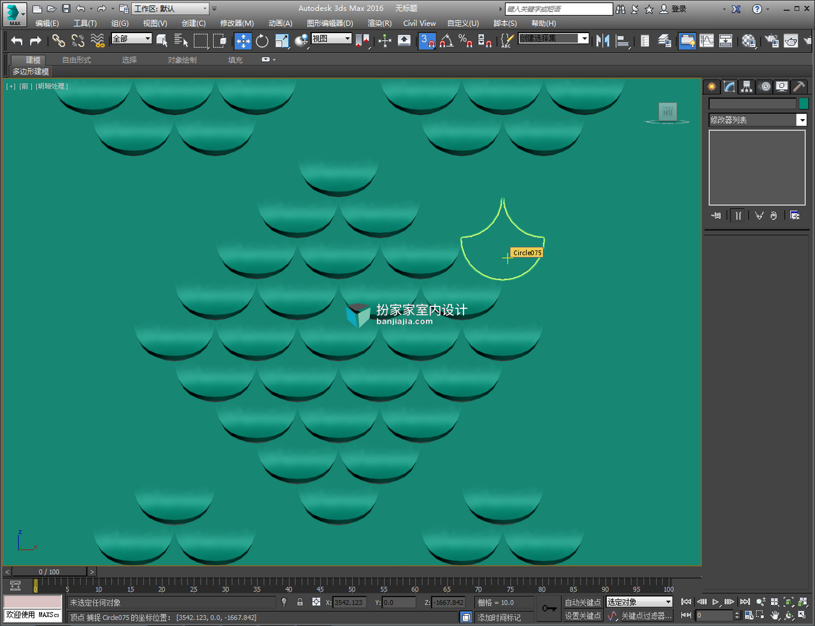Open the Utilities hammer panel tab
Image resolution: width=815 pixels, height=626 pixels.
point(799,87)
